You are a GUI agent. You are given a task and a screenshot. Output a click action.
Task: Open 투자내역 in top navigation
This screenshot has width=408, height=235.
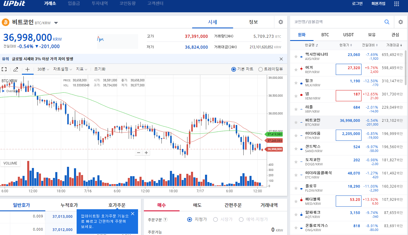tap(100, 4)
